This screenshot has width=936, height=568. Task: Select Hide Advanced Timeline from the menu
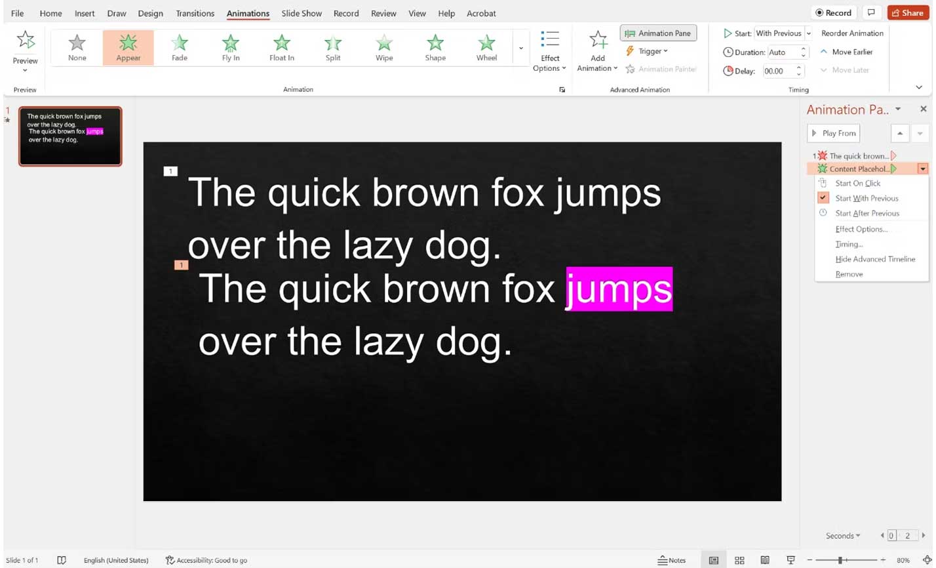click(875, 258)
